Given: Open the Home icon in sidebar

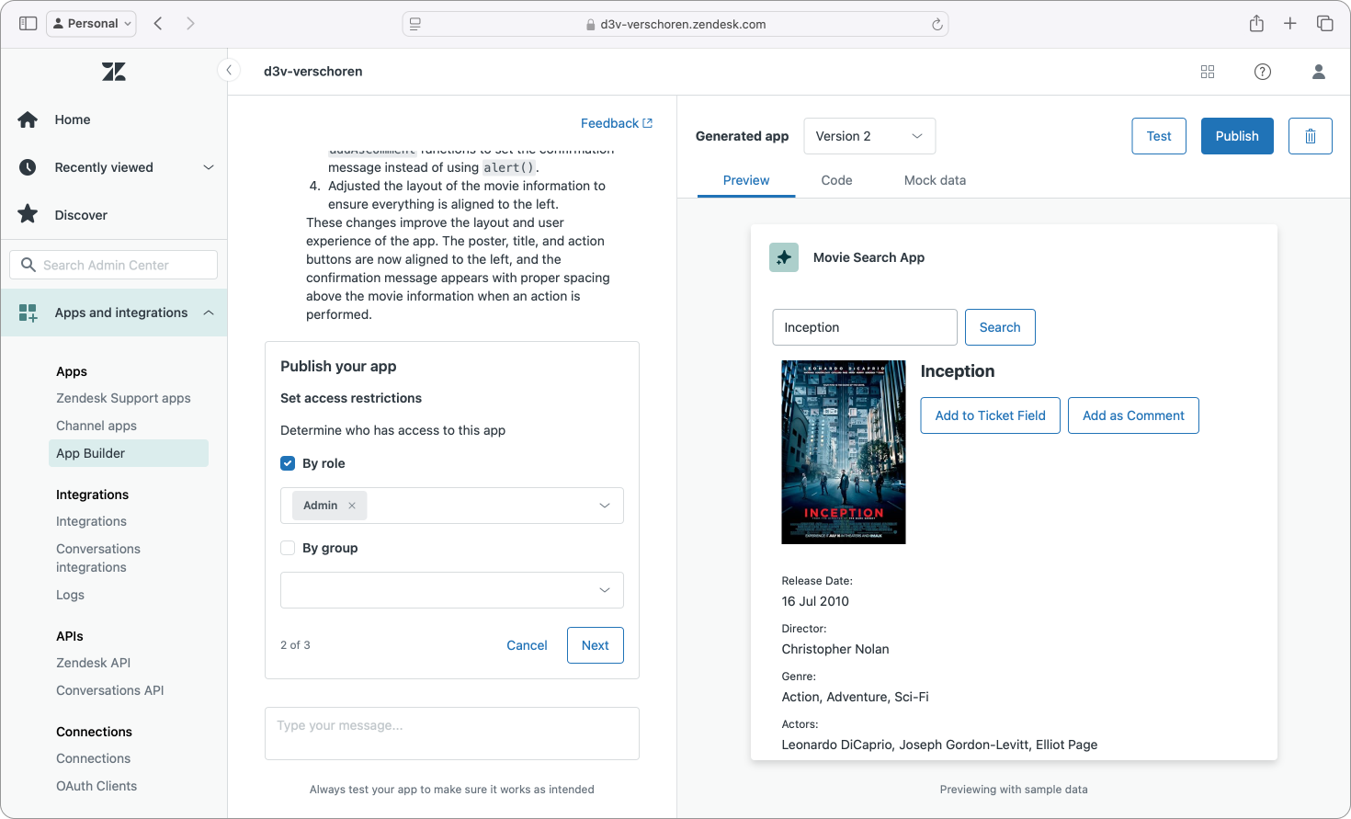Looking at the screenshot, I should pos(28,119).
